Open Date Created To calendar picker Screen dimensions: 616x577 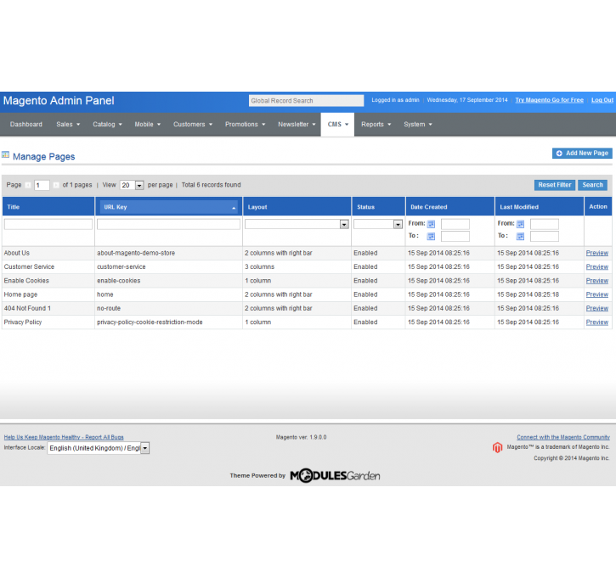coord(431,236)
